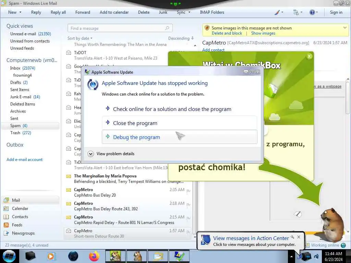Flag the CapMetro 2:18 AM message
Screen dimensions: 351x263
pos(189,205)
